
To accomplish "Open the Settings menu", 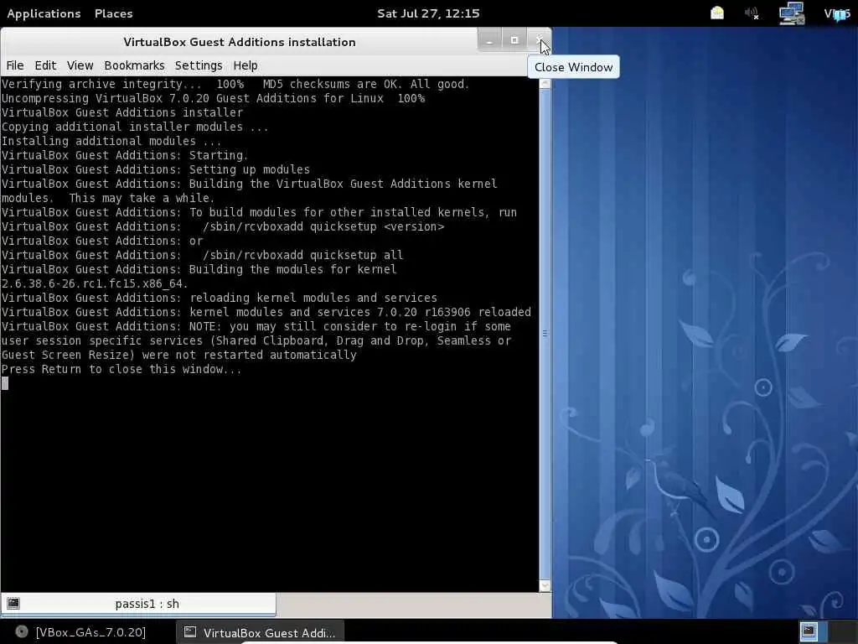I will click(199, 65).
